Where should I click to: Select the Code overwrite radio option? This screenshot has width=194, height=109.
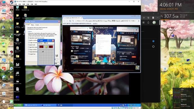tap(33, 42)
